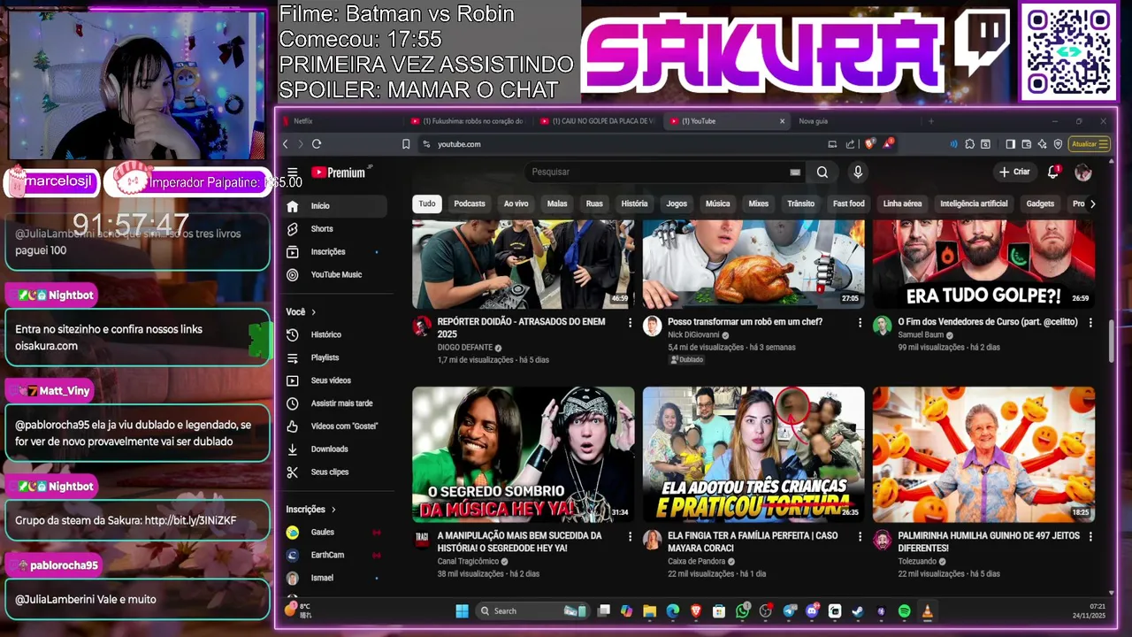Click the share page icon in address bar
The height and width of the screenshot is (637, 1132).
[850, 144]
